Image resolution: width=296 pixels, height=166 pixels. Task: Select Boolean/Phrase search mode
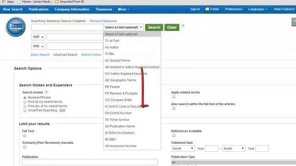pyautogui.click(x=25, y=98)
